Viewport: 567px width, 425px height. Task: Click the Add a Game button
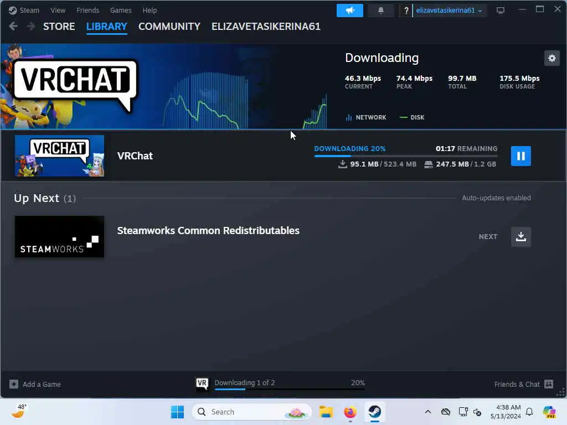35,384
